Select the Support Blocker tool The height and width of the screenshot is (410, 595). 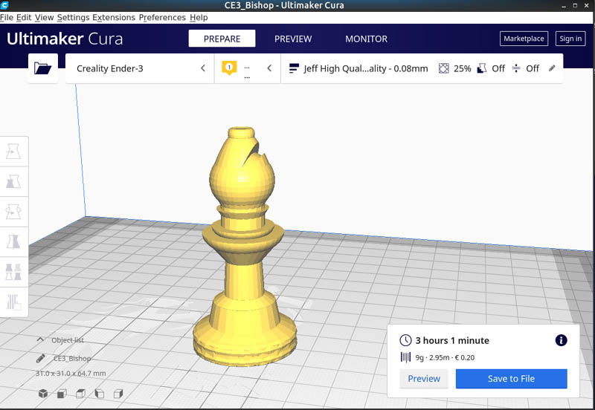(14, 301)
